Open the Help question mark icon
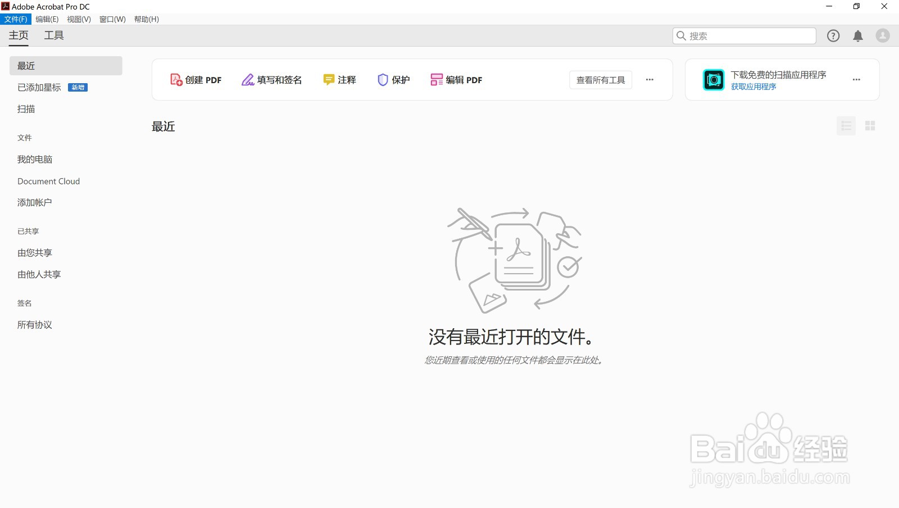 coord(833,35)
